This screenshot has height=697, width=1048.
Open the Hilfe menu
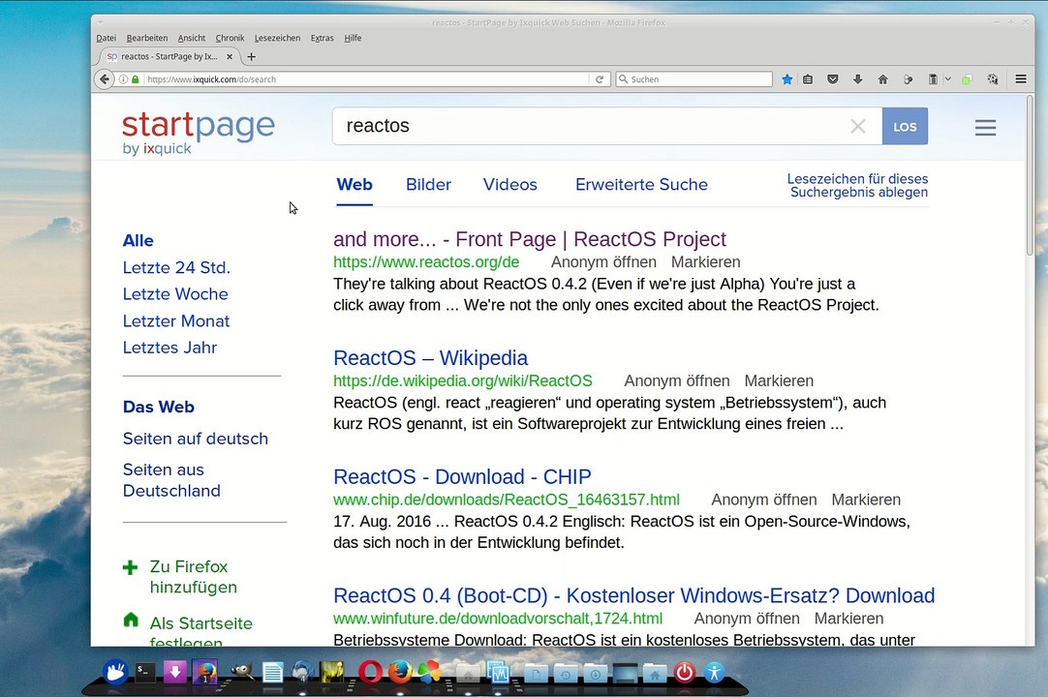tap(353, 38)
